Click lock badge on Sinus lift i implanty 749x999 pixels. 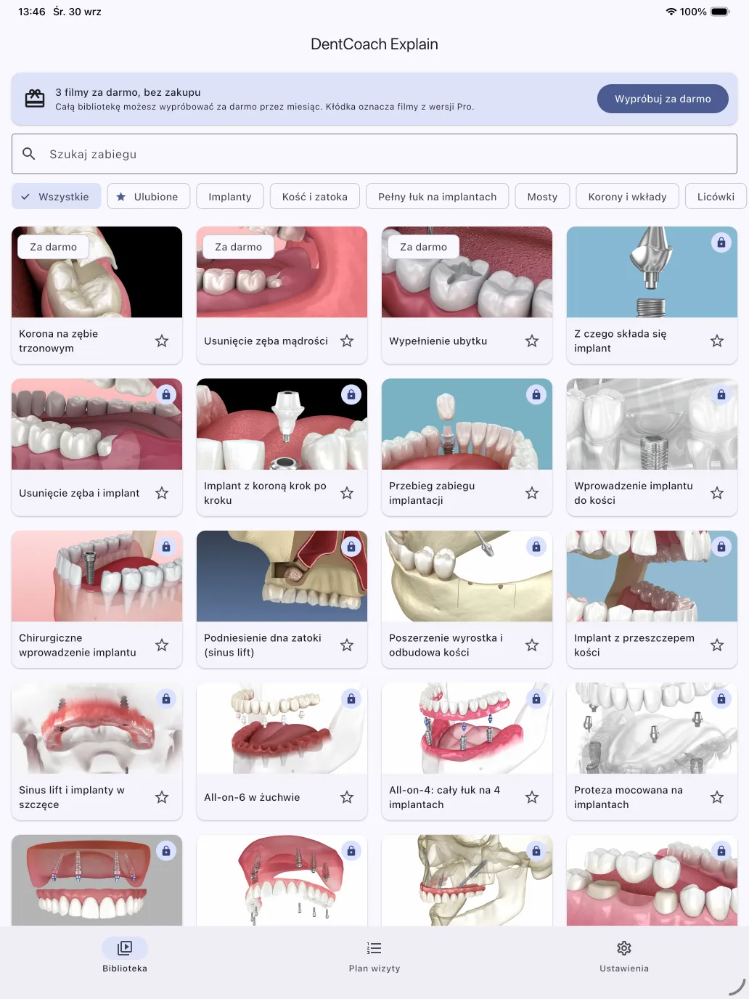pos(166,698)
